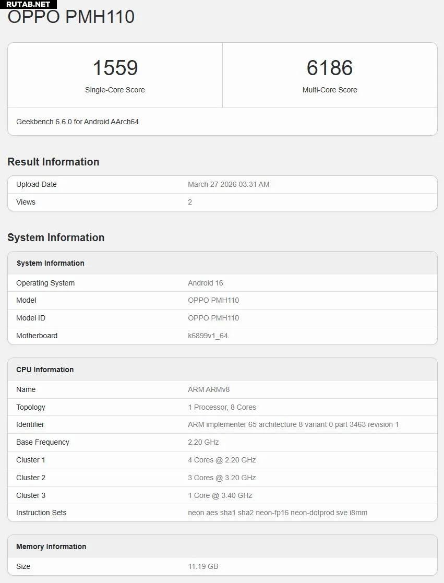444x583 pixels.
Task: Click the Views count value
Action: (190, 202)
